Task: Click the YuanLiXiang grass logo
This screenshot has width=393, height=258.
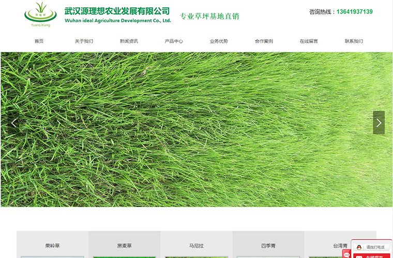Action: pyautogui.click(x=41, y=14)
